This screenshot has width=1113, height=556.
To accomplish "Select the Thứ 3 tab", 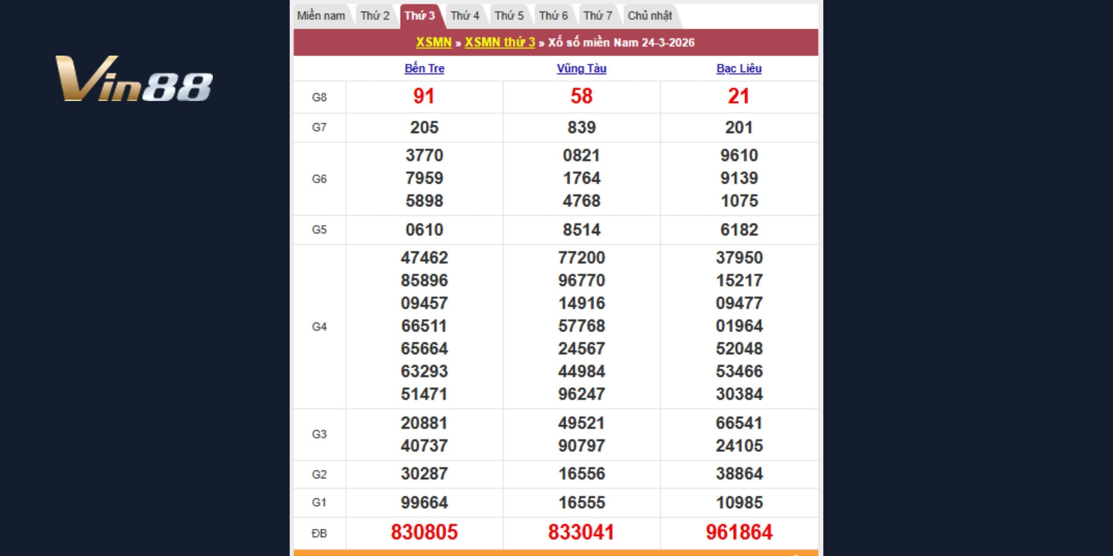I will [x=419, y=16].
